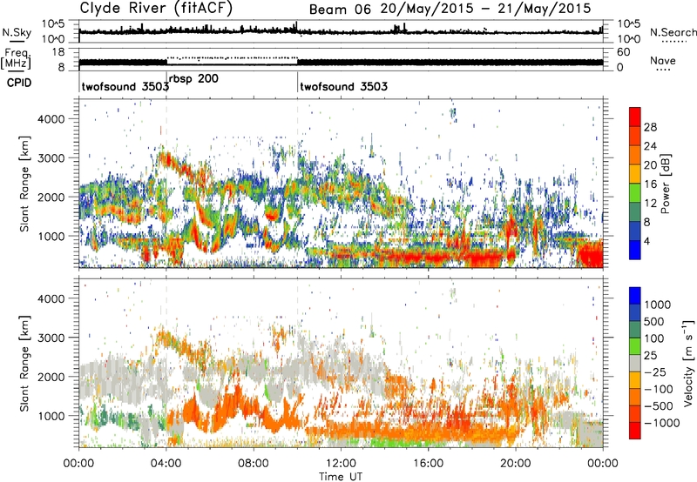The image size is (697, 482).
Task: Click the '16:00' time axis tick label
Action: pos(428,464)
